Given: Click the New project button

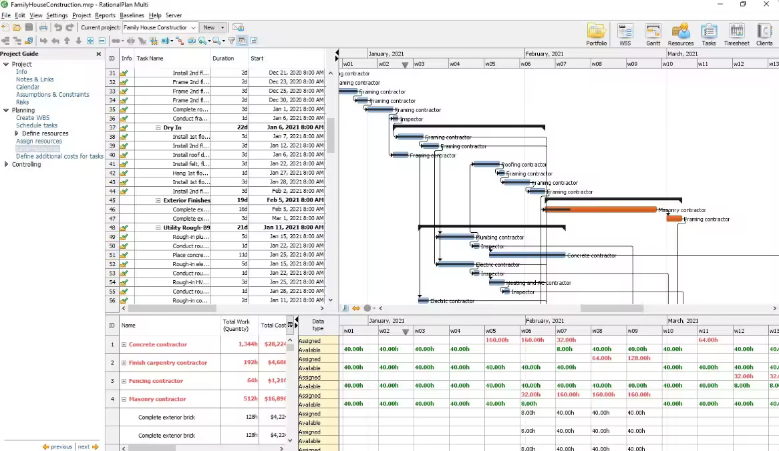Looking at the screenshot, I should (x=209, y=27).
